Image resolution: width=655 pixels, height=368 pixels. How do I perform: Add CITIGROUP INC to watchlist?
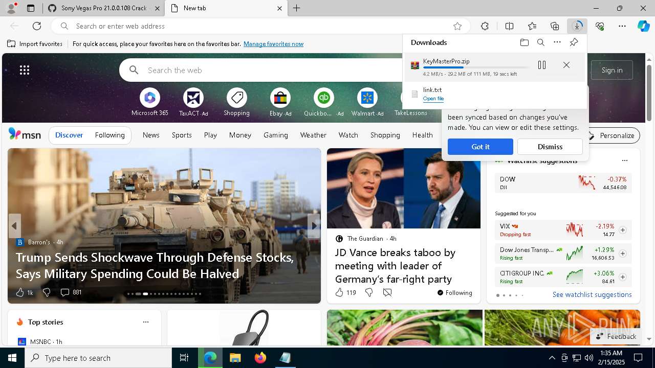(x=623, y=277)
